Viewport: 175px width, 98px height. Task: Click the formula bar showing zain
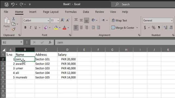click(115, 42)
